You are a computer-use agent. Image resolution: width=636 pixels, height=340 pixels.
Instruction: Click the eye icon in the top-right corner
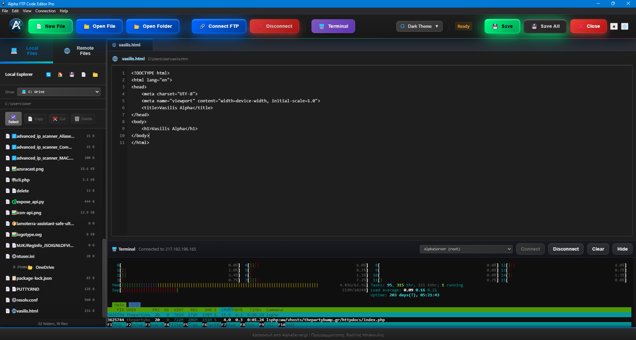click(x=614, y=26)
